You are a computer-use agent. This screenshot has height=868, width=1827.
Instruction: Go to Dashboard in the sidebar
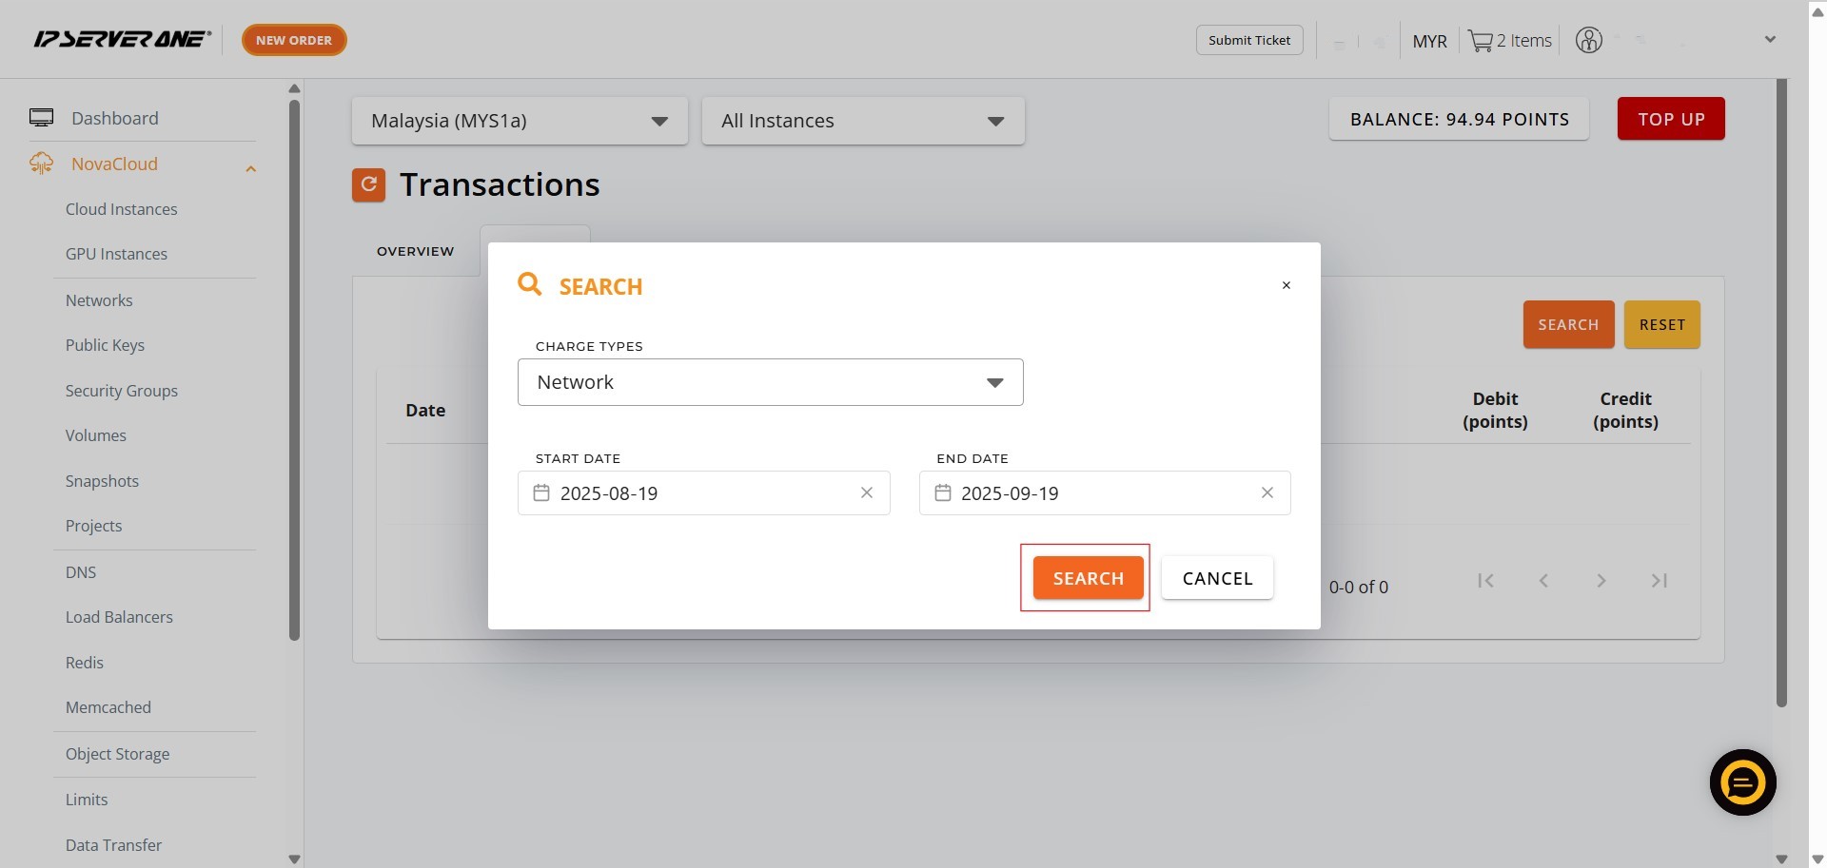[x=114, y=118]
